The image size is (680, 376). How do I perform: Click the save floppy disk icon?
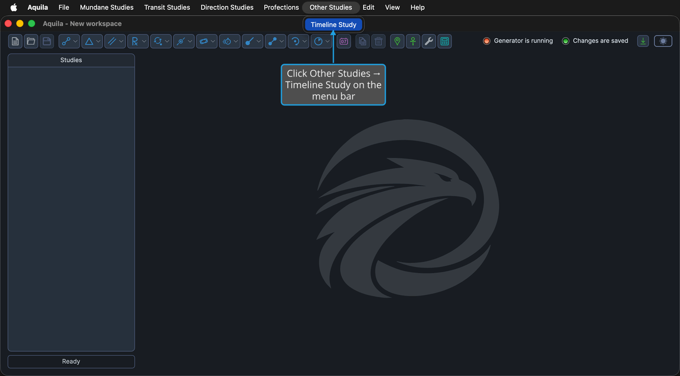47,41
